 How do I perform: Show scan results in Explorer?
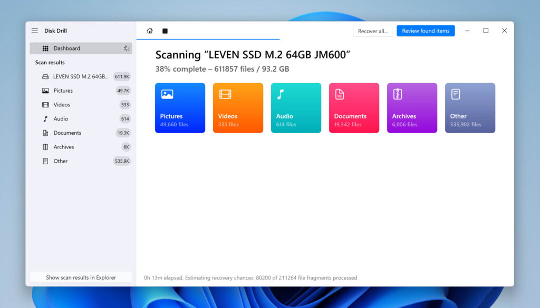tap(81, 277)
